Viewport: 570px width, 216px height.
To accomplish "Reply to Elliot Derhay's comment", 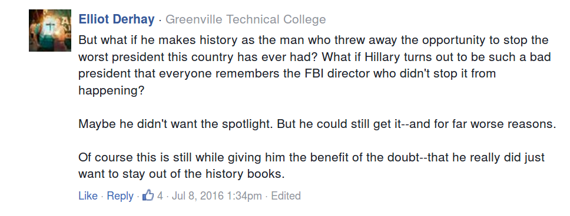I will [x=120, y=196].
